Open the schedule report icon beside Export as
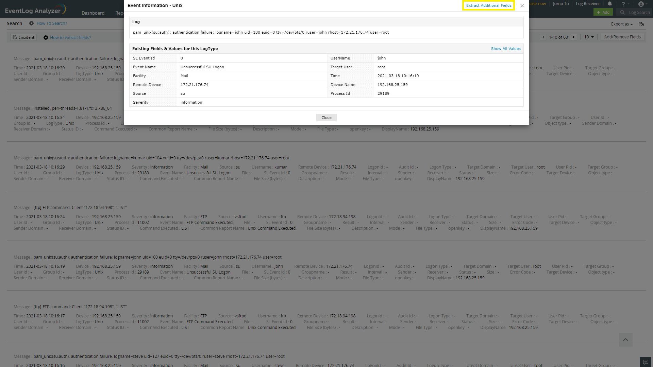The width and height of the screenshot is (653, 367). (641, 24)
